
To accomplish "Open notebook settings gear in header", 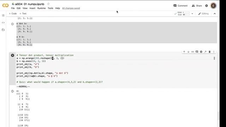I will [x=207, y=6].
